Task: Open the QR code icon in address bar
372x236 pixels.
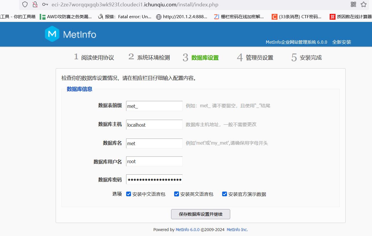Action: click(x=353, y=4)
